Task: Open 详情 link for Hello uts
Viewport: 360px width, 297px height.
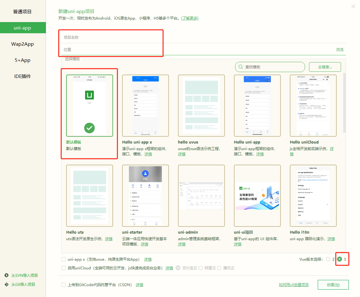Action: pyautogui.click(x=109, y=239)
